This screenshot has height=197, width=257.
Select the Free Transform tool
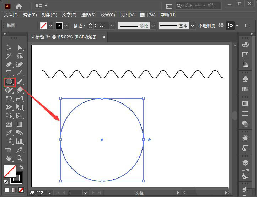[x=20, y=107]
